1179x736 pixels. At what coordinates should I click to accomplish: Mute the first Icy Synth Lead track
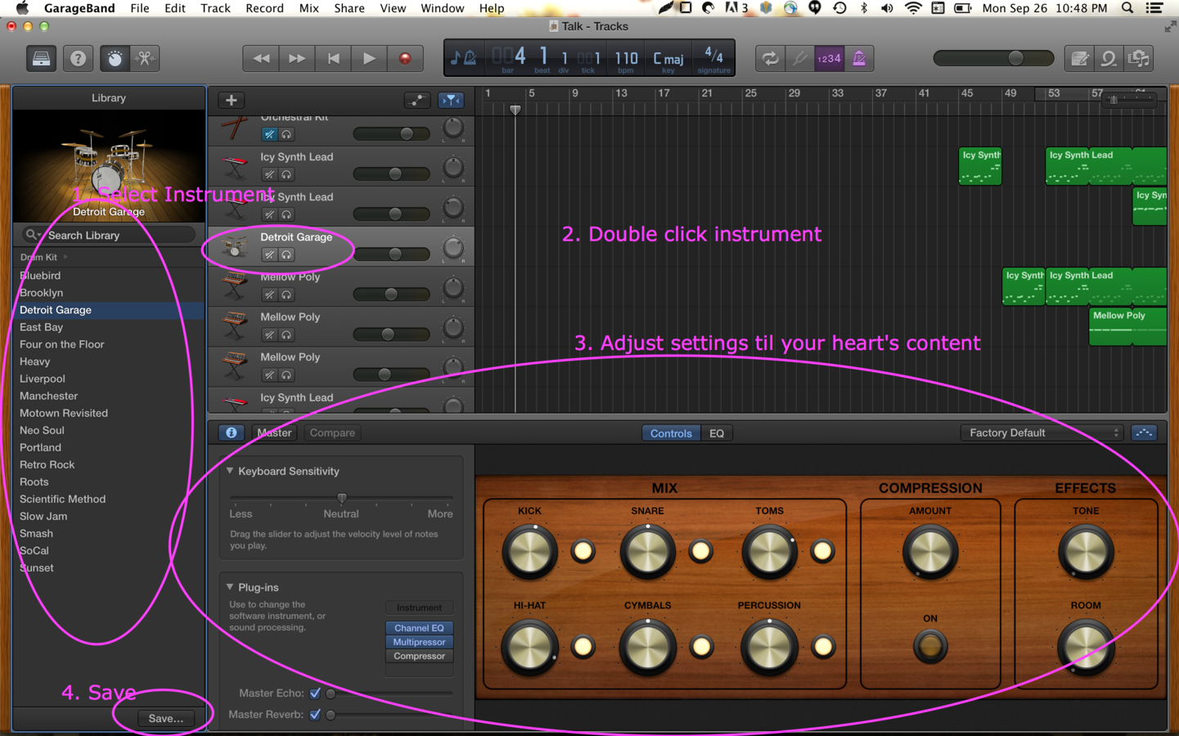[269, 175]
